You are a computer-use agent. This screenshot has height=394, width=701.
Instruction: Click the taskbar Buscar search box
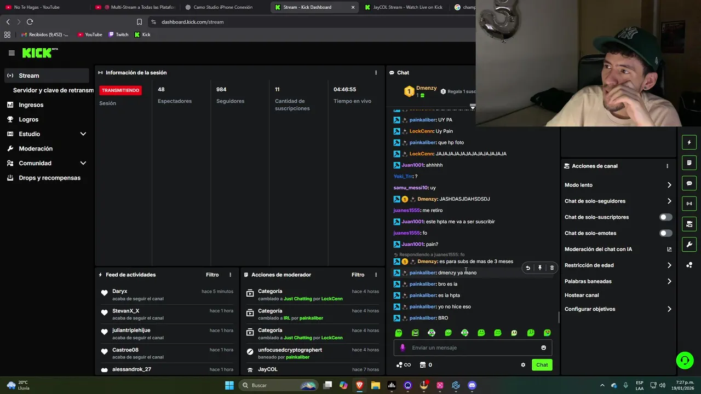tap(277, 385)
